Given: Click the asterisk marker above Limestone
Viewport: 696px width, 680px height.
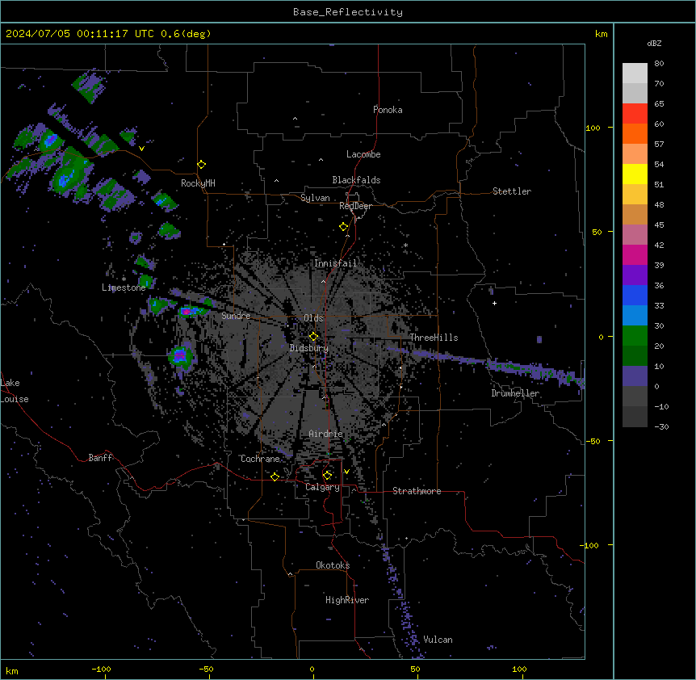Looking at the screenshot, I should pyautogui.click(x=124, y=279).
